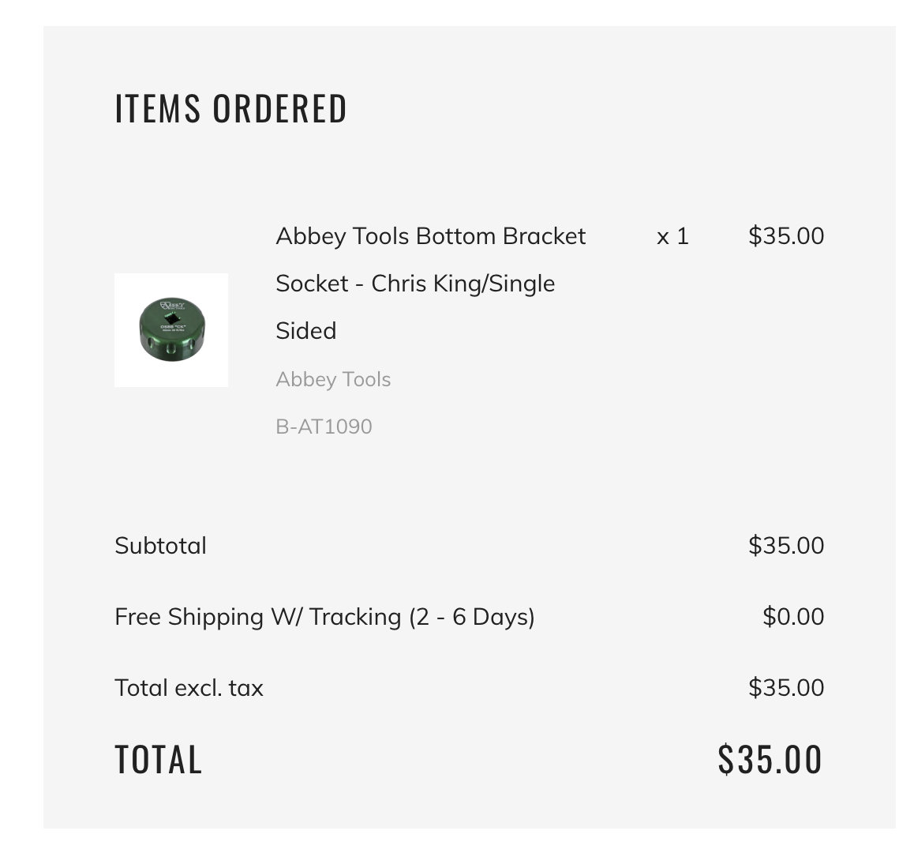
Task: Click the Chris King/Single text in the title
Action: [463, 284]
